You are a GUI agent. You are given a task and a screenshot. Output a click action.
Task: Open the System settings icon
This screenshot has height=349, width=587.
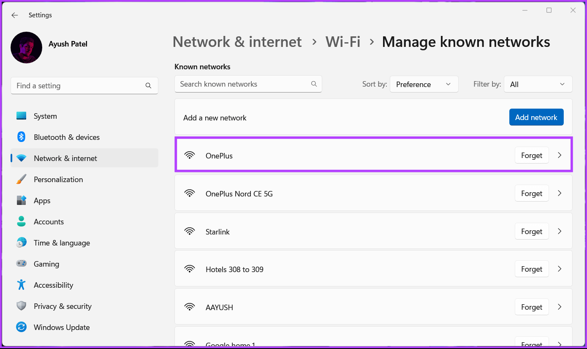click(x=21, y=116)
